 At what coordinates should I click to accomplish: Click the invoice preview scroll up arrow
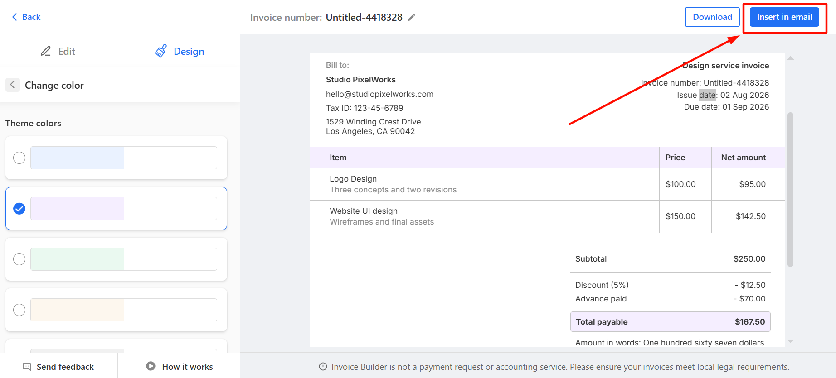[790, 58]
